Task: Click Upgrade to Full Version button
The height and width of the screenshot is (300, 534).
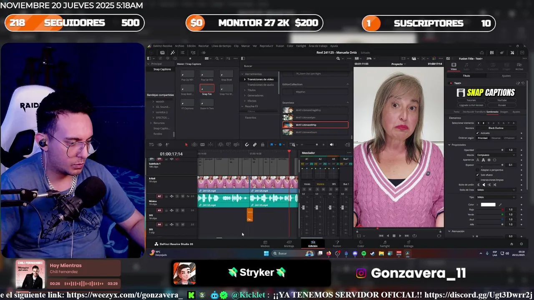Action: (x=471, y=105)
